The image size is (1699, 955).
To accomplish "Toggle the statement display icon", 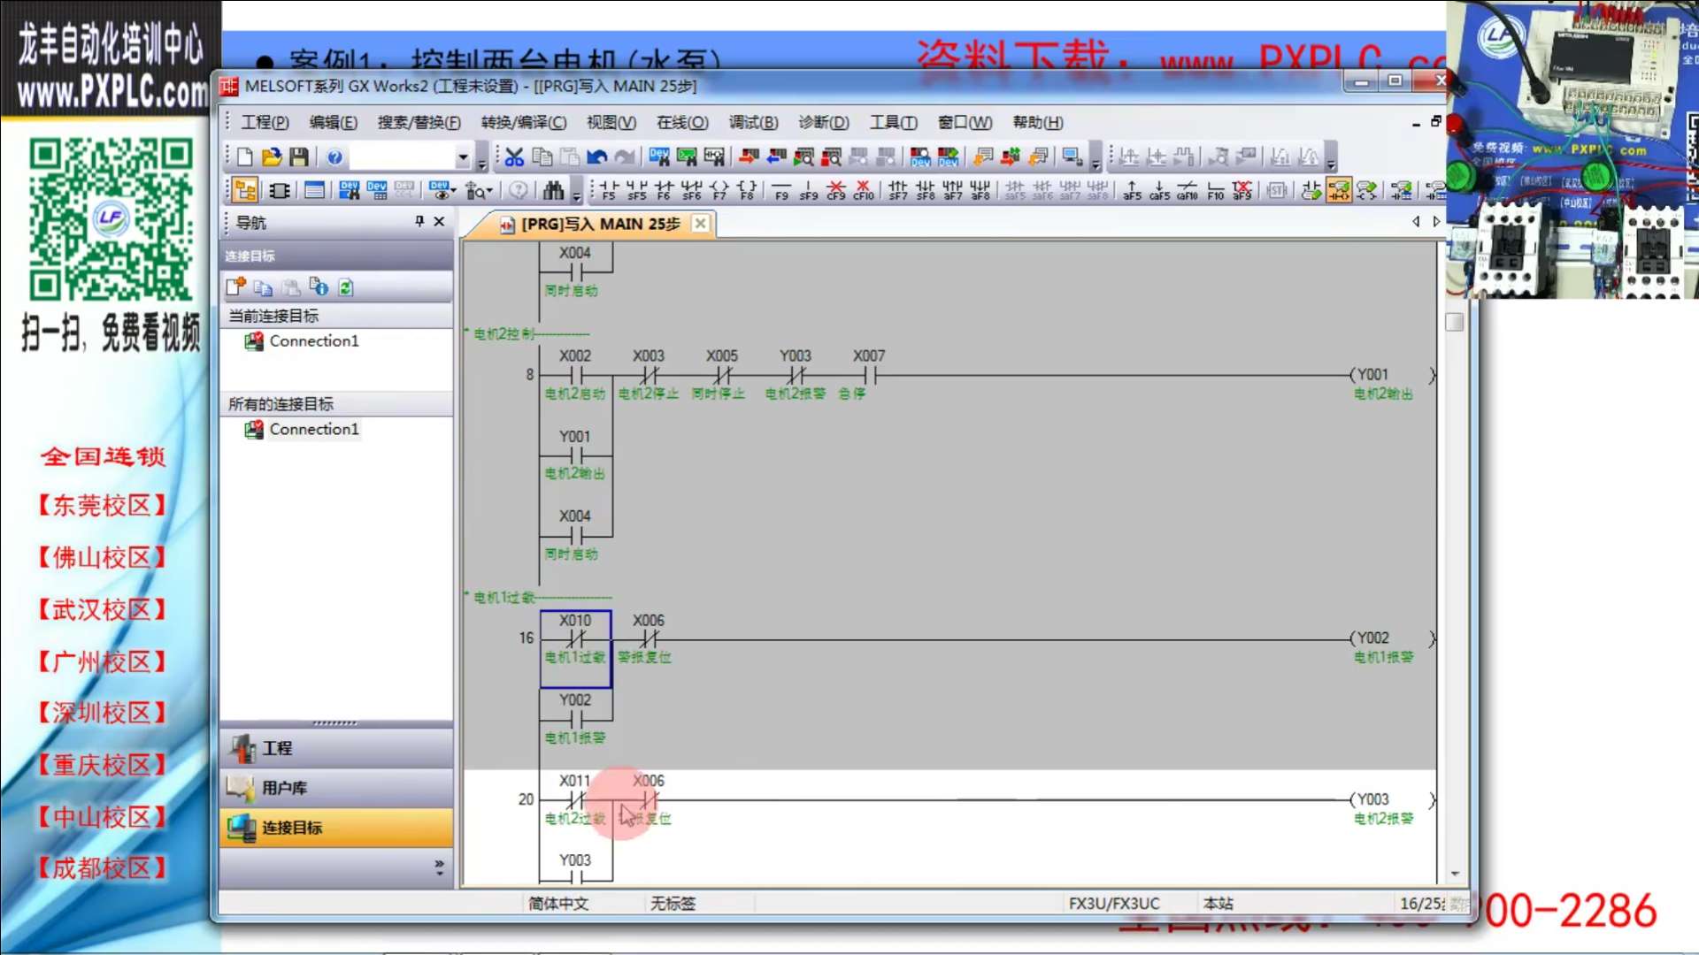I will [1366, 190].
